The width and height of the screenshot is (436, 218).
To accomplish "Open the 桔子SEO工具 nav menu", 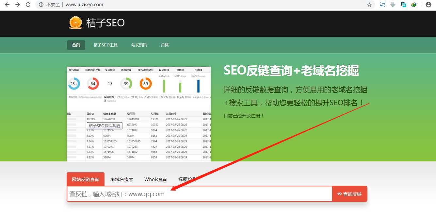I will click(105, 45).
